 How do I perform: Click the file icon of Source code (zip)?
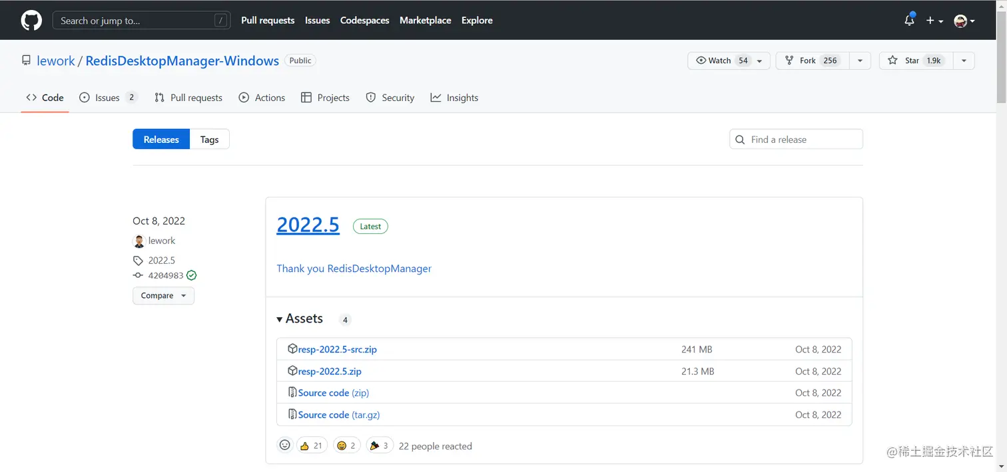pos(292,392)
